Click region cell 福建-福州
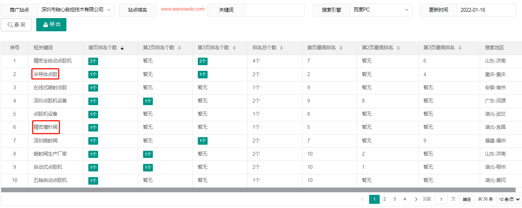Screen dimensions: 522x208 point(495,141)
